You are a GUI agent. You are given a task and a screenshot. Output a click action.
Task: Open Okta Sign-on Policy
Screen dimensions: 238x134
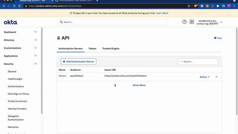[x=18, y=94]
